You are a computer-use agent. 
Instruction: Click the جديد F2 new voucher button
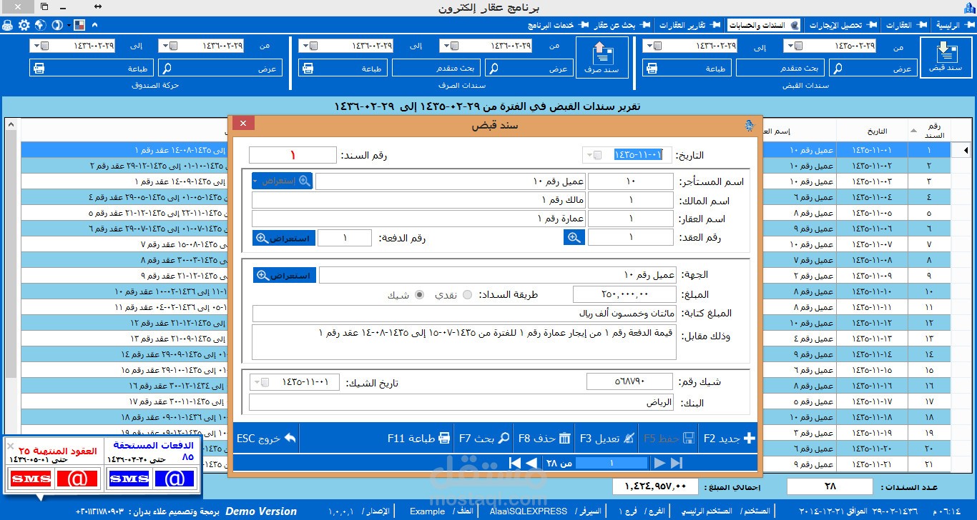click(x=729, y=439)
